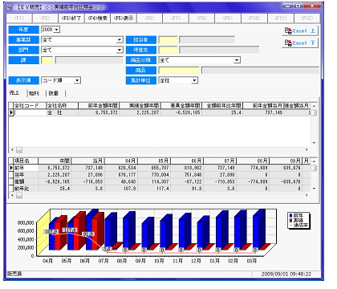The width and height of the screenshot is (337, 289).
Task: Click lower grid 年間 column header
Action: pos(55,161)
